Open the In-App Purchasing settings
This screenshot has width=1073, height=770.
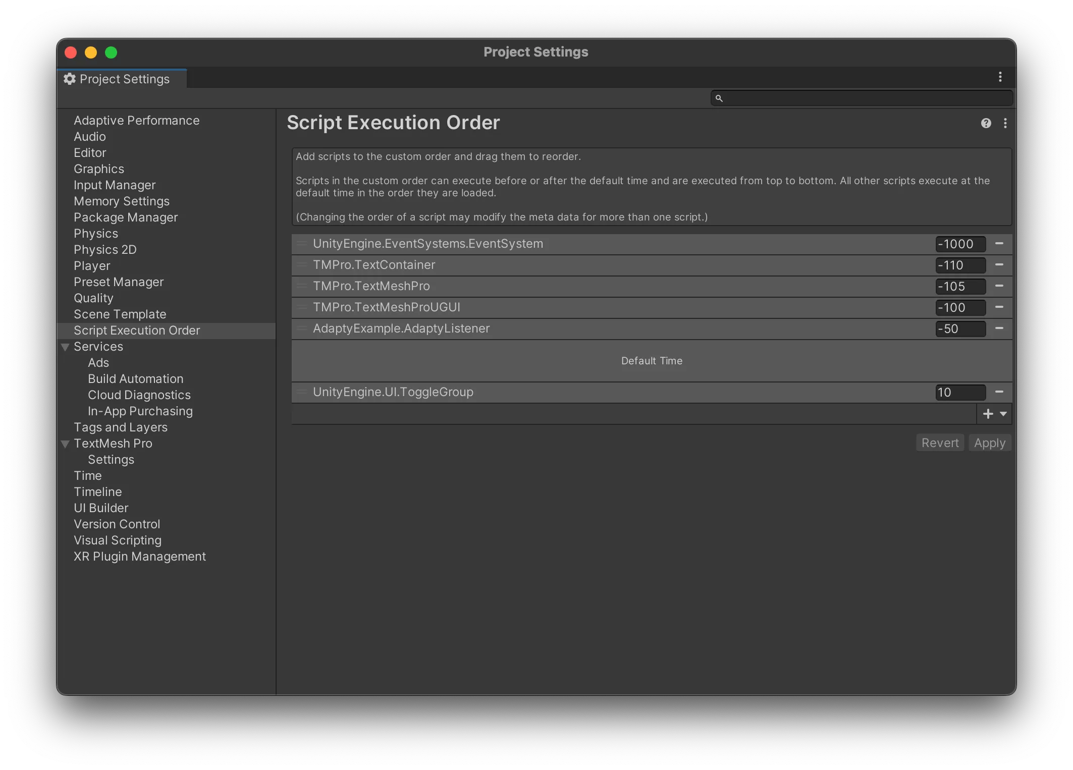pos(140,411)
